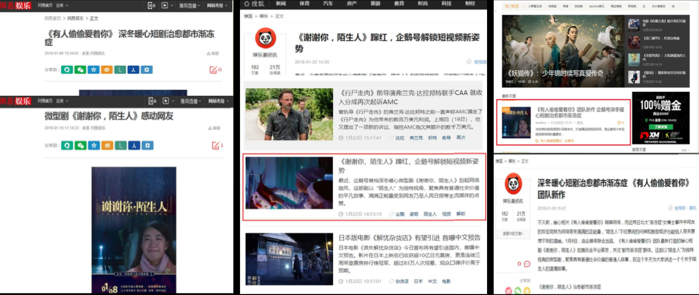Open the dropdown arrow next to the video icon

click(172, 5)
